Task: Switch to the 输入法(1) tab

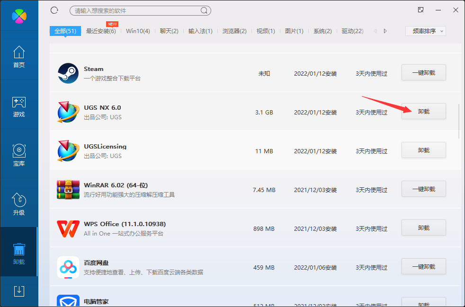Action: pyautogui.click(x=200, y=31)
